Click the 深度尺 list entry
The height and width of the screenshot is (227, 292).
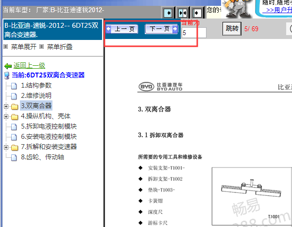tap(155, 212)
